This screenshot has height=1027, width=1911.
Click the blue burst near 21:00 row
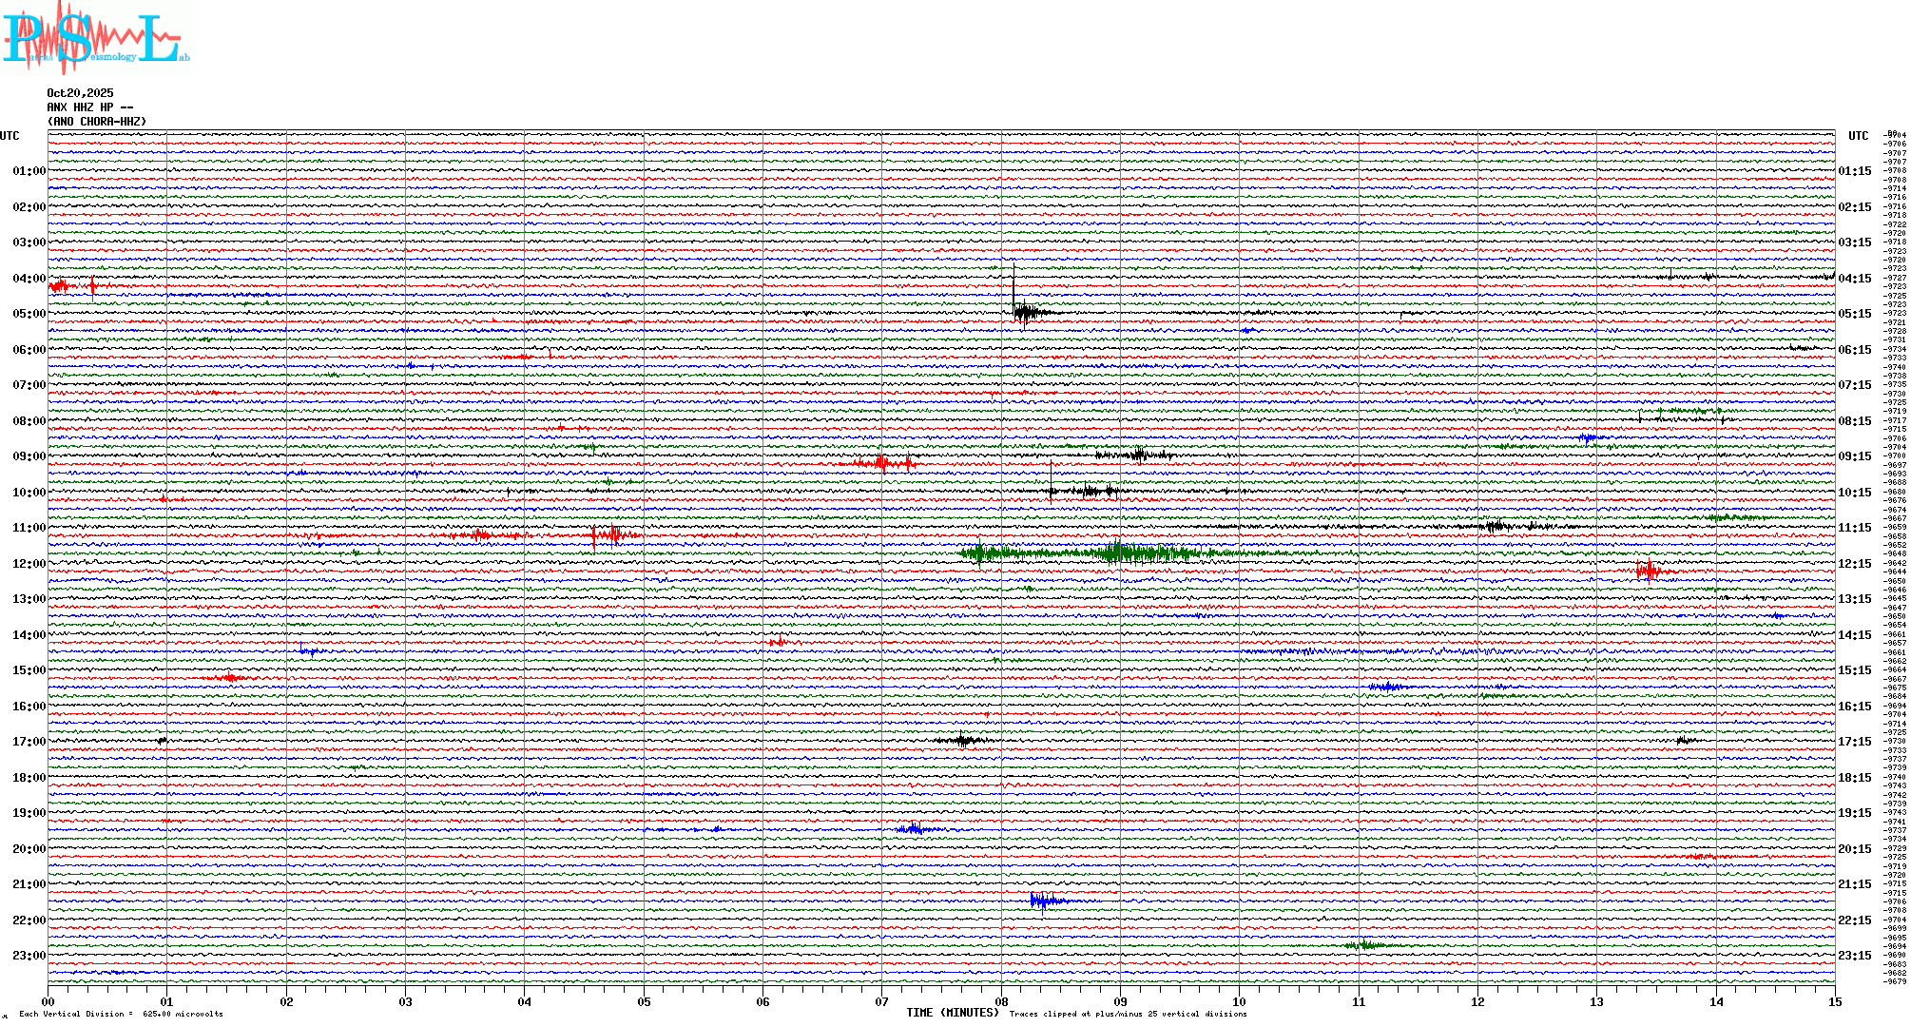click(1043, 901)
